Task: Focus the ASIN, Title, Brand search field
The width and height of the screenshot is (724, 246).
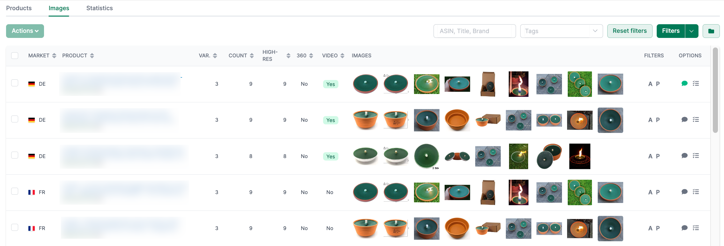Action: 475,31
